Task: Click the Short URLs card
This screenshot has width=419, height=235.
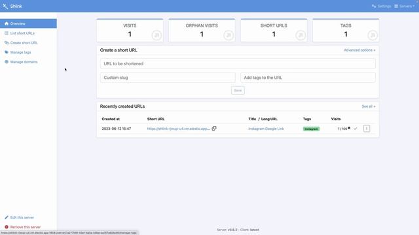Action: (274, 30)
